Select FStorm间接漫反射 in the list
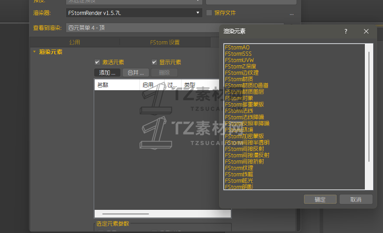 click(247, 155)
